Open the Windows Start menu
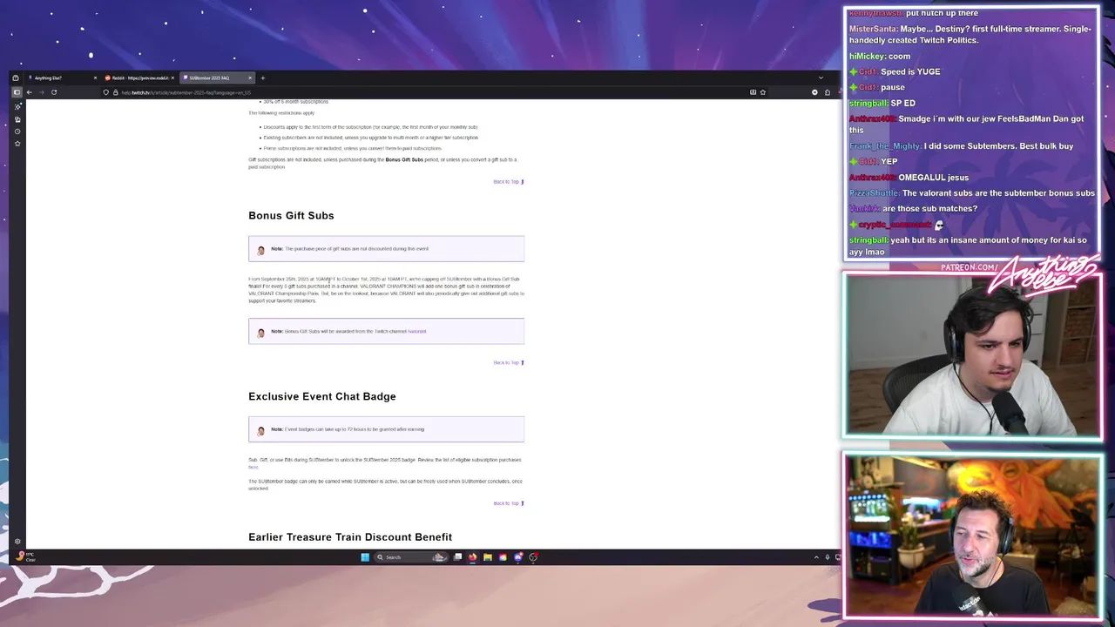Viewport: 1115px width, 627px height. 365,557
